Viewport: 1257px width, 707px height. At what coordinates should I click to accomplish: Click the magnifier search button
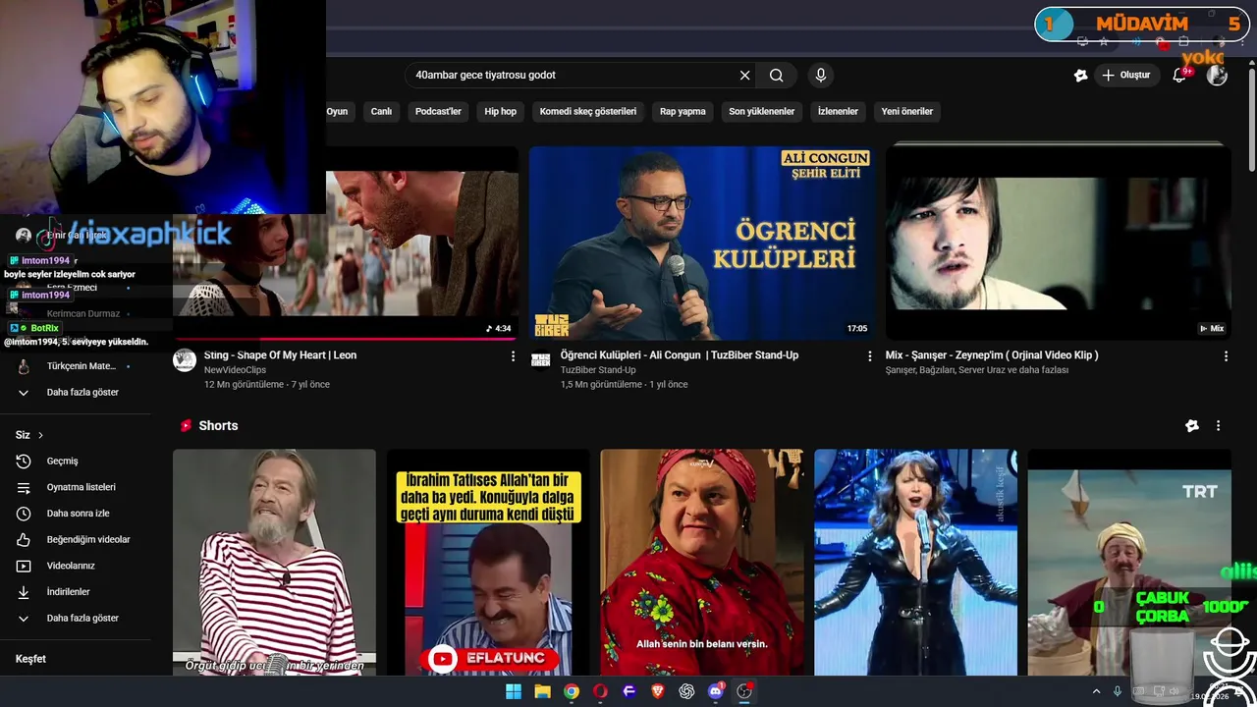(776, 76)
